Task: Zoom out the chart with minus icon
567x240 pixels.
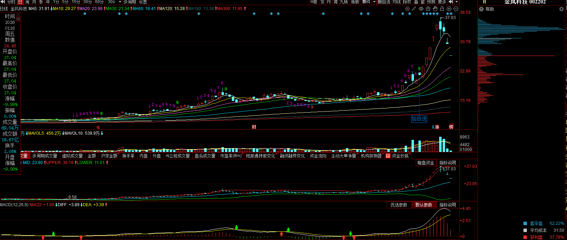Action: [x=456, y=9]
